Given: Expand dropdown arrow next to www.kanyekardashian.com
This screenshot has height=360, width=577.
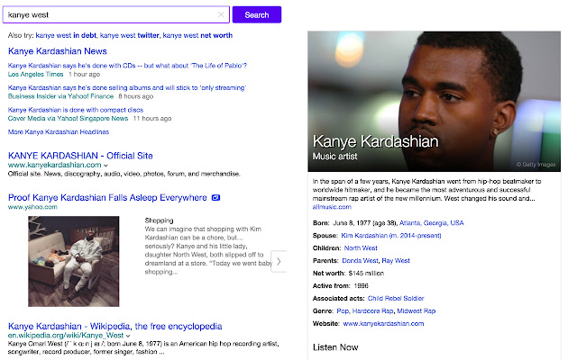Looking at the screenshot, I should click(x=106, y=166).
